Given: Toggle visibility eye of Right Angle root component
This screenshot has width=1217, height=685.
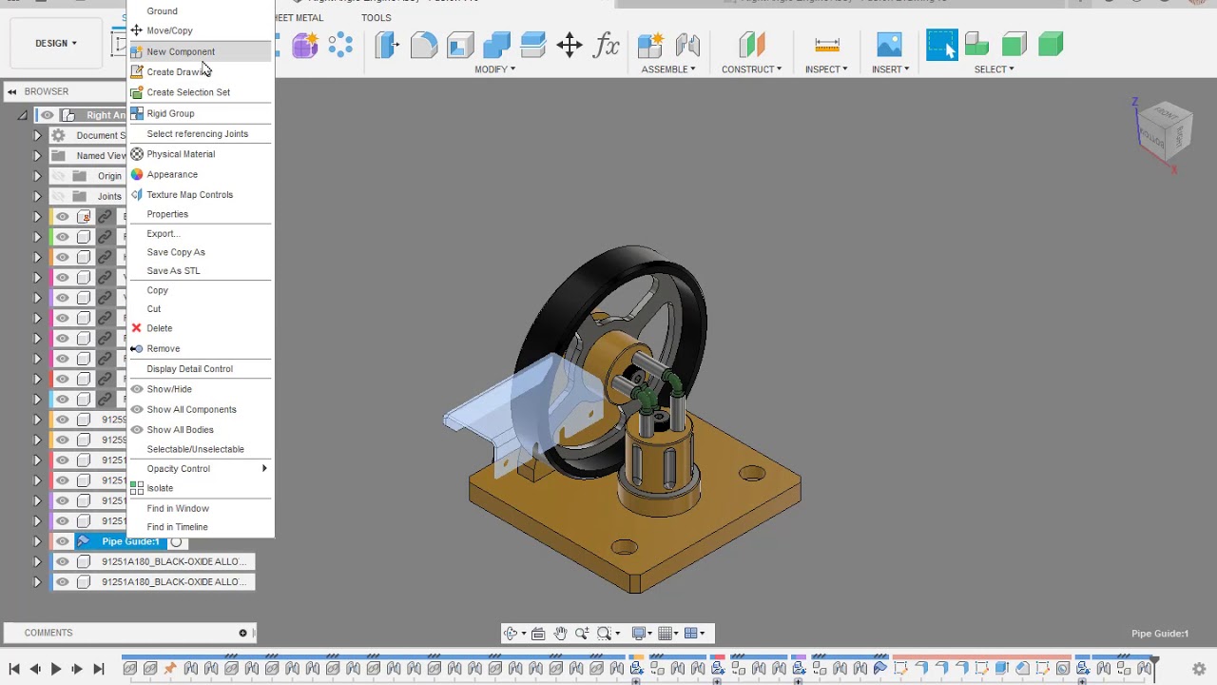Looking at the screenshot, I should (47, 115).
